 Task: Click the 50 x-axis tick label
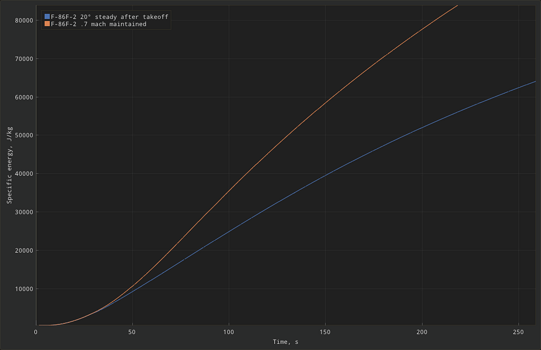[x=132, y=332]
